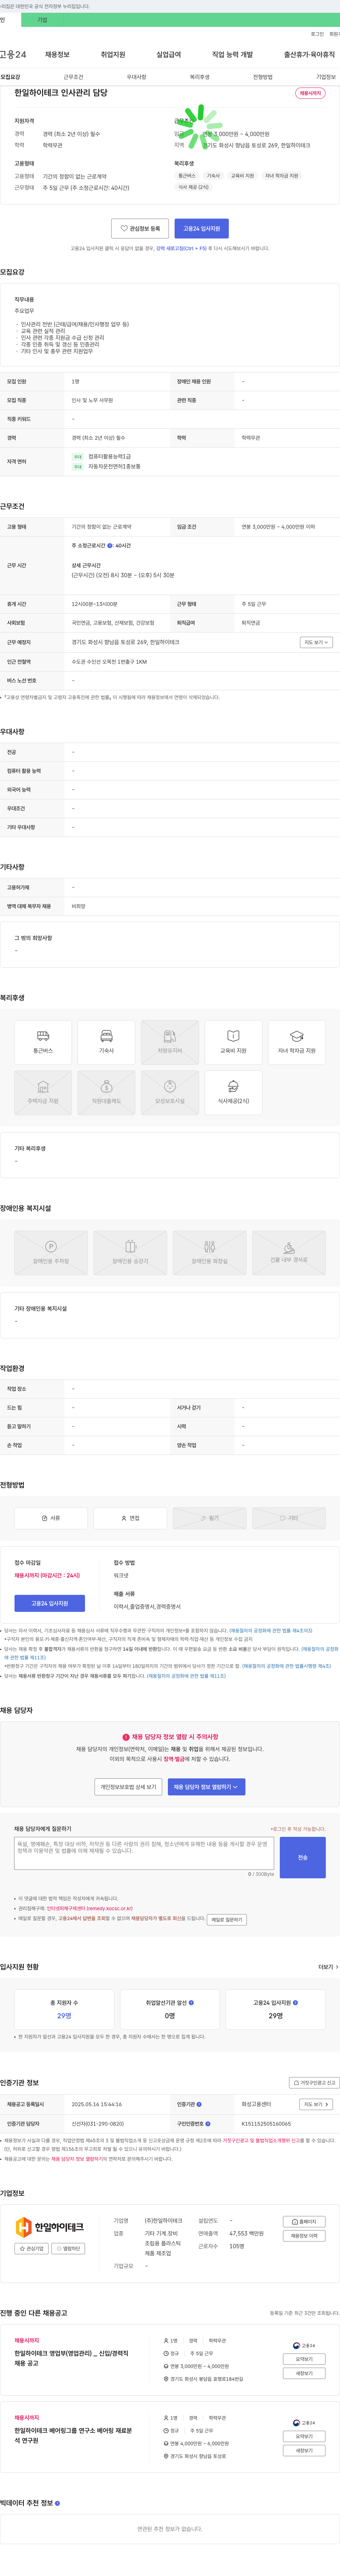Image resolution: width=340 pixels, height=2576 pixels.
Task: Click the 강력 새로고침(Ctrl + F5) link
Action: (x=181, y=248)
